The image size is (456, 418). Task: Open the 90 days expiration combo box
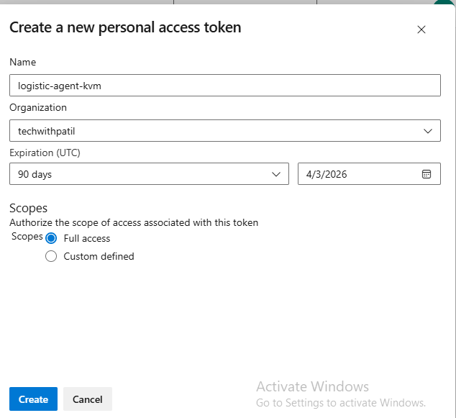point(144,174)
